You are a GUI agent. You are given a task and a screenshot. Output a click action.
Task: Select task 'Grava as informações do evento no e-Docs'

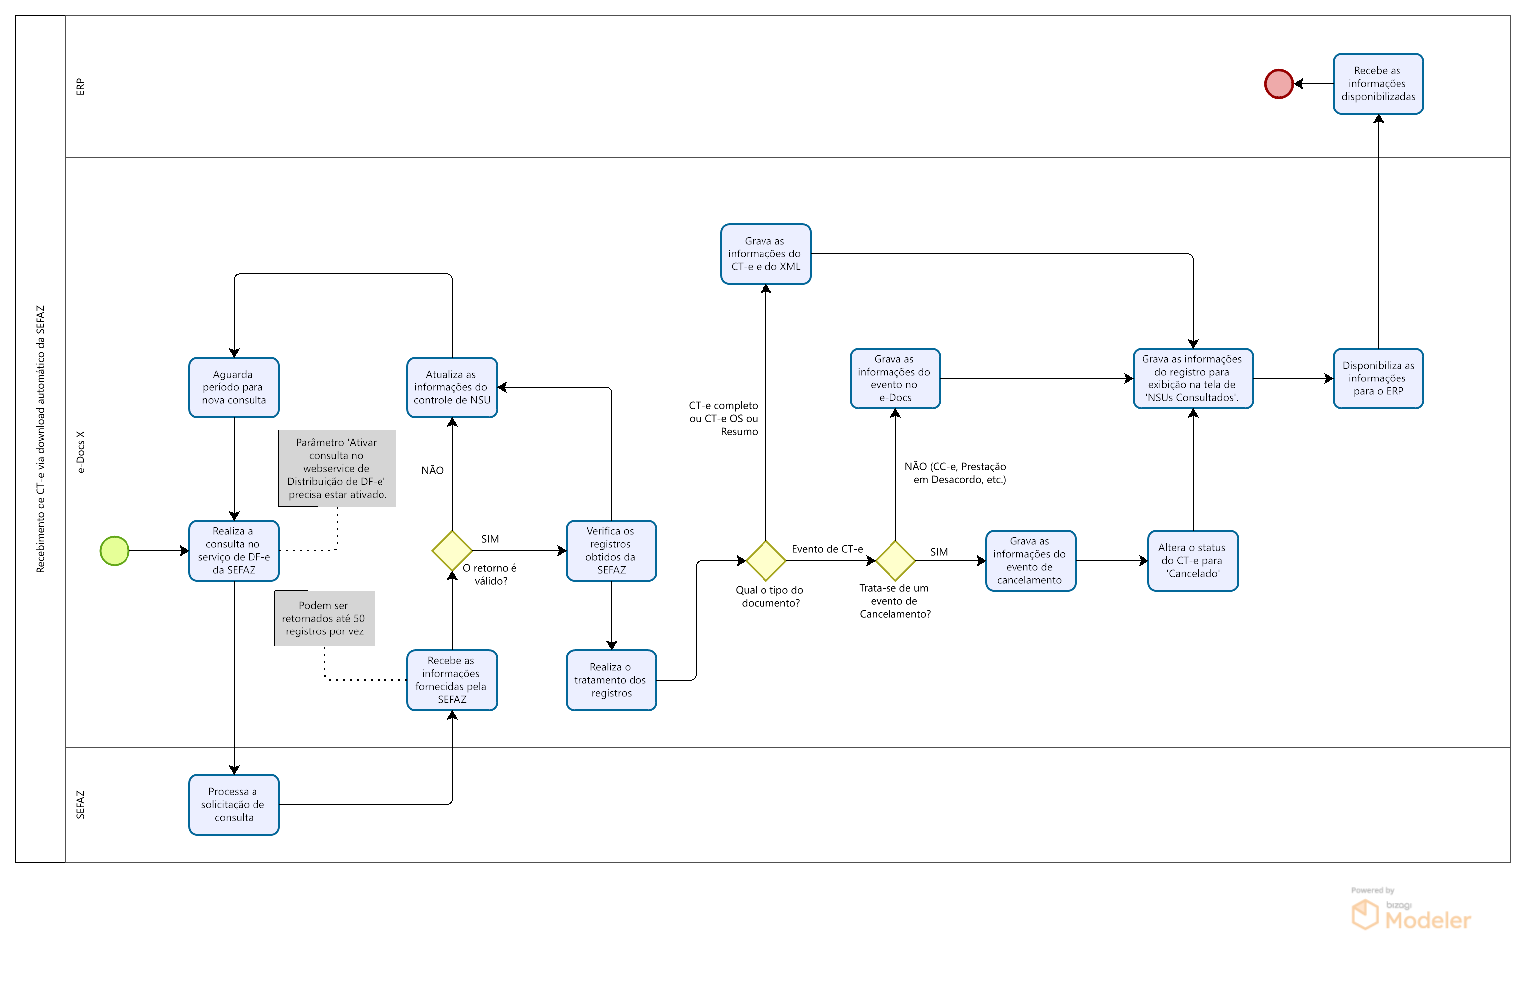[895, 378]
